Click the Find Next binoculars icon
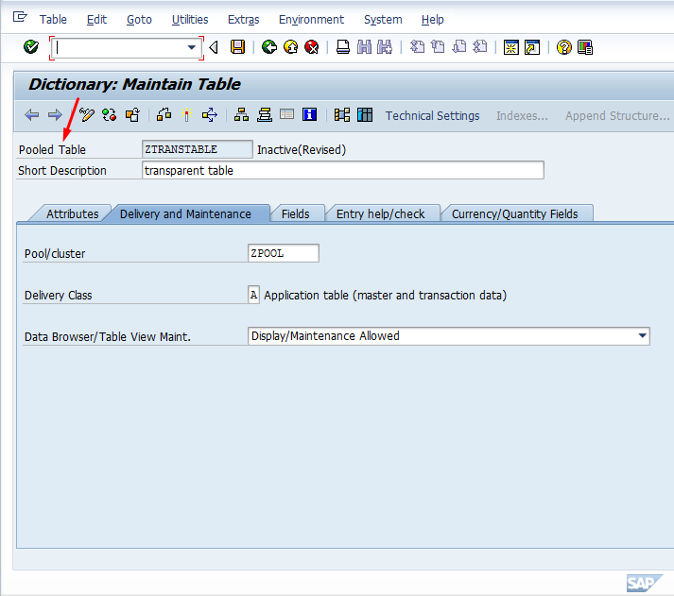The height and width of the screenshot is (596, 674). [x=385, y=47]
